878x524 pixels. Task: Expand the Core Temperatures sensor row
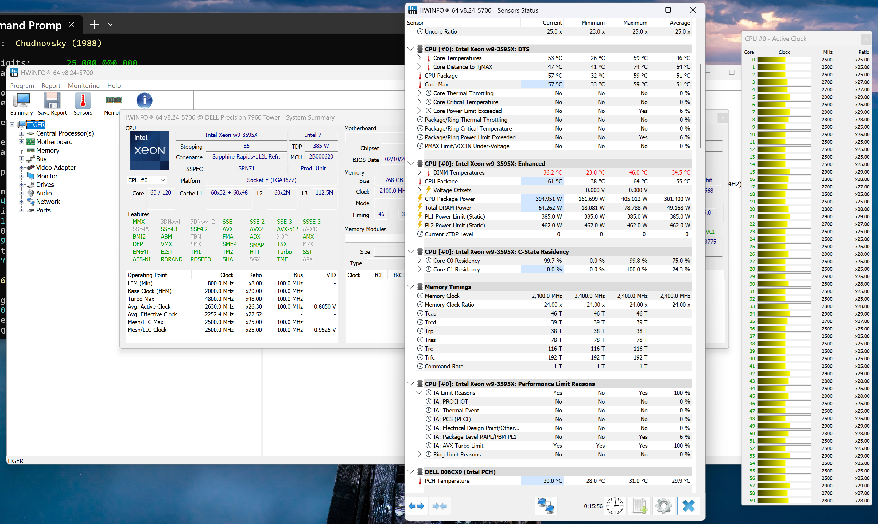419,58
